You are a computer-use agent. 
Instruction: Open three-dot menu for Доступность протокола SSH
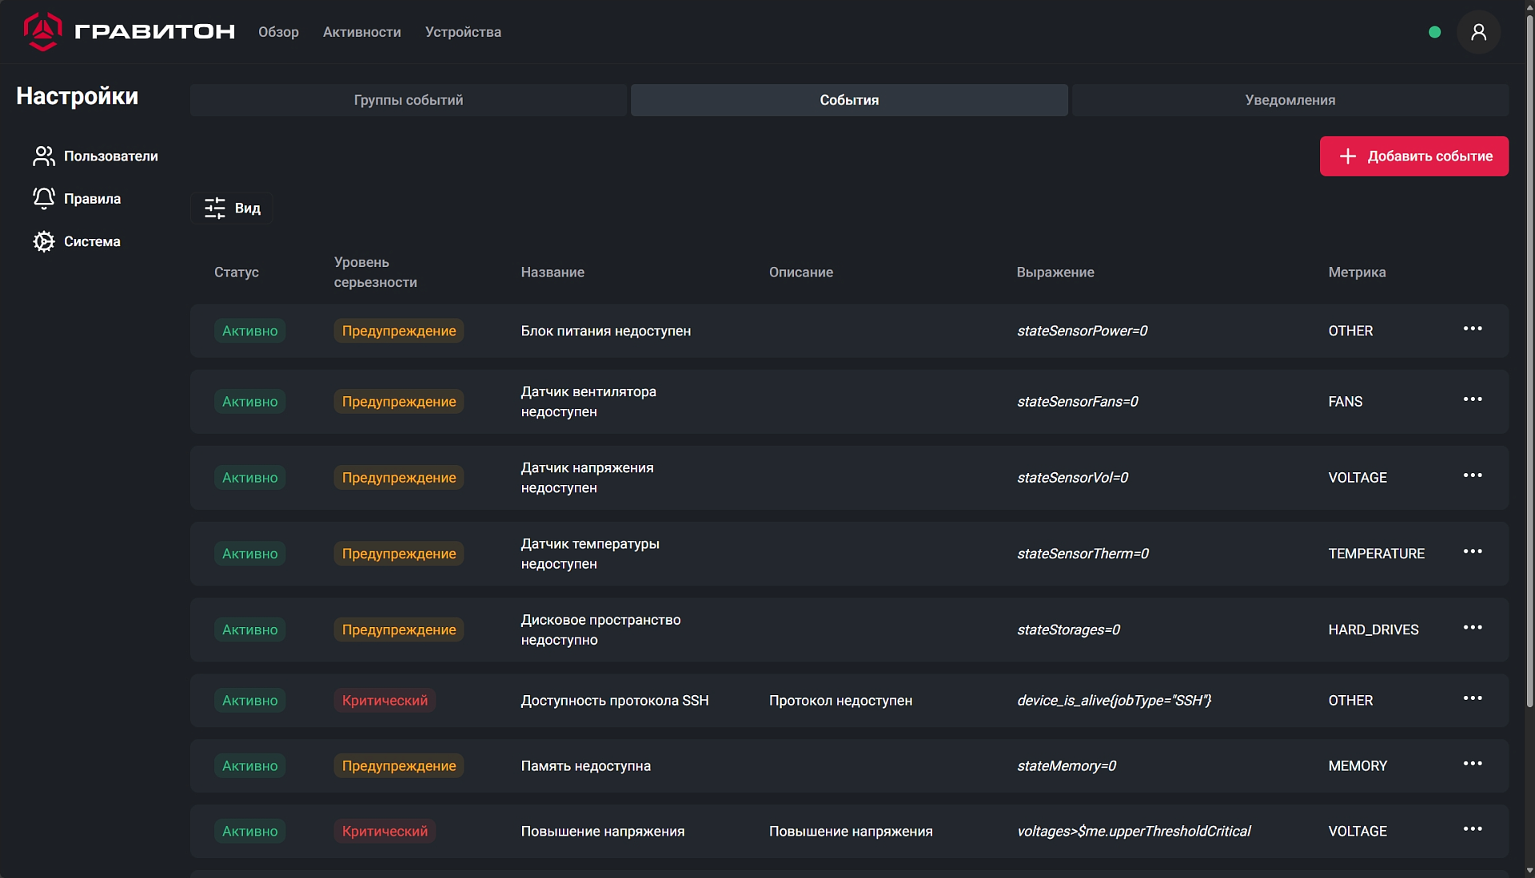click(x=1472, y=698)
